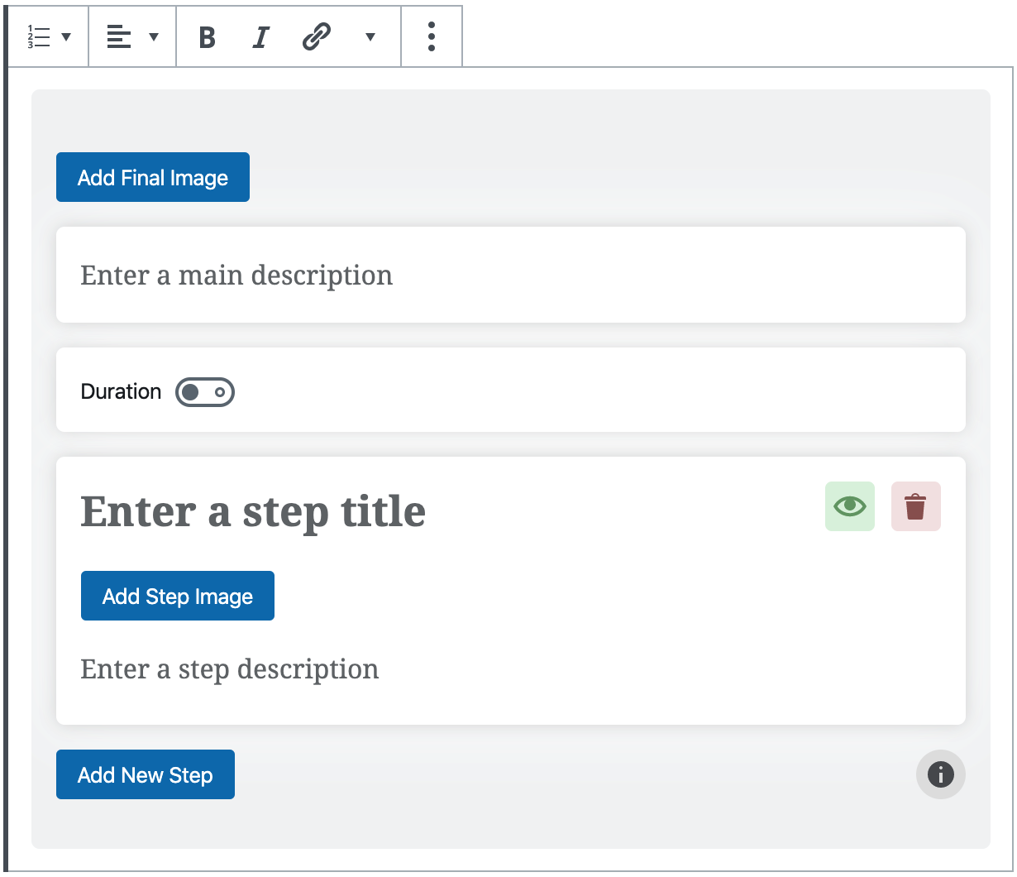Click the Add Final Image button
The image size is (1017, 877).
153,177
